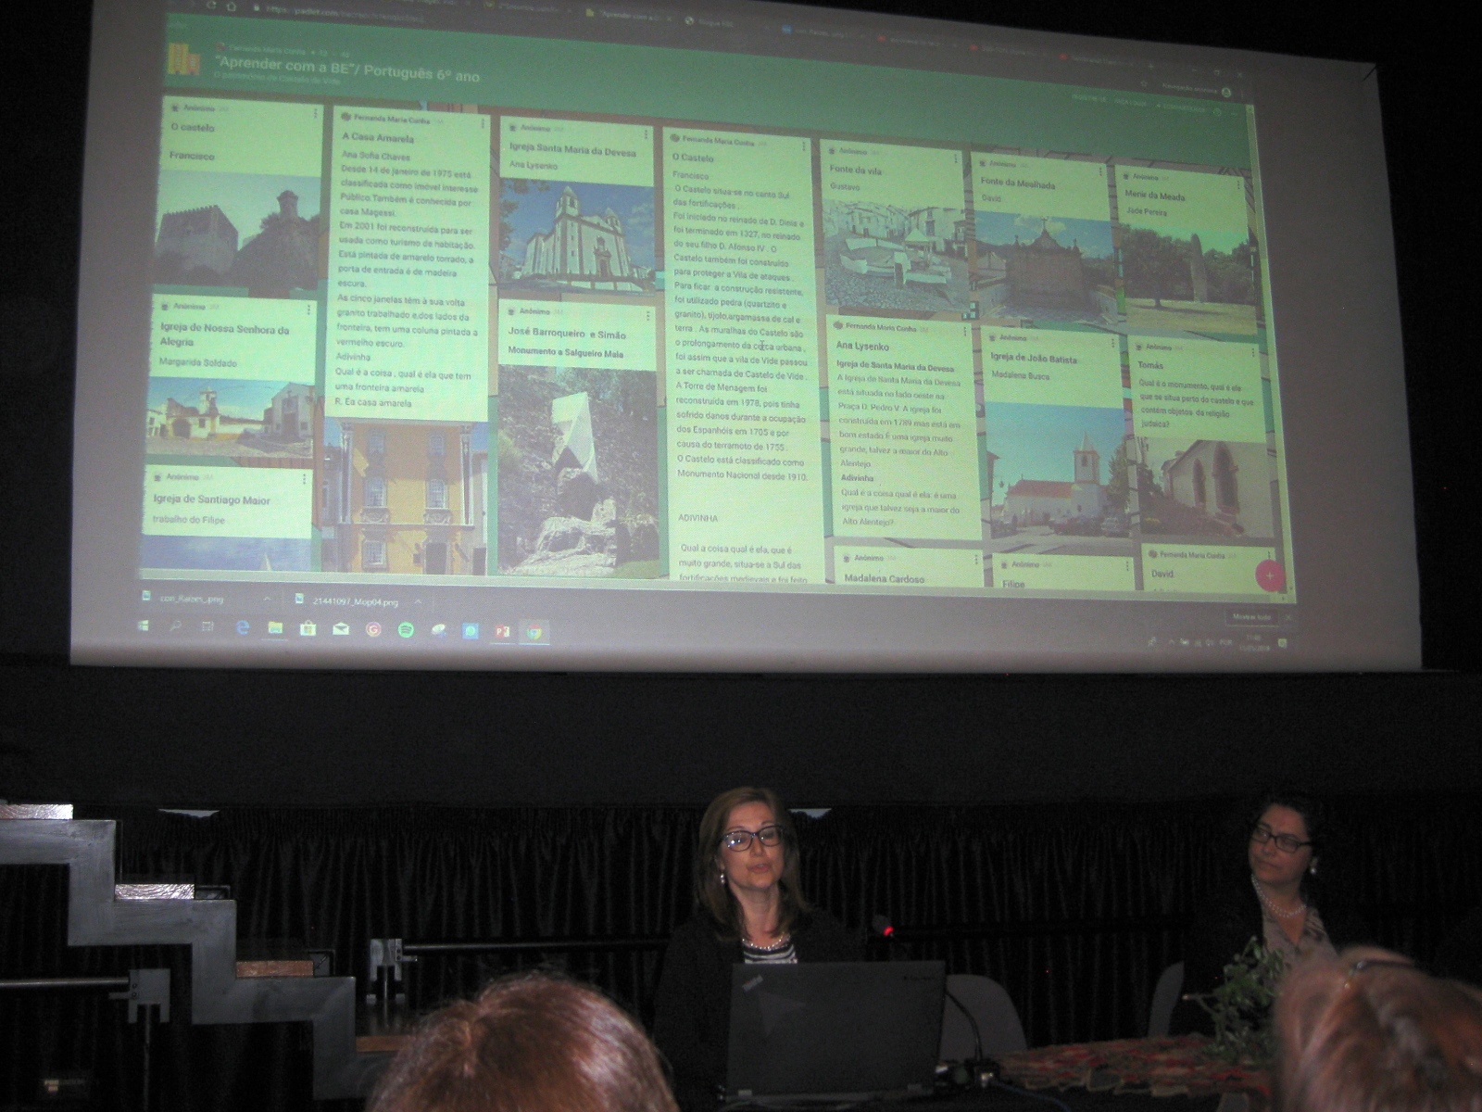
Task: Click the 'Ana Lysenko' heading on the Devesa text post
Action: click(862, 346)
